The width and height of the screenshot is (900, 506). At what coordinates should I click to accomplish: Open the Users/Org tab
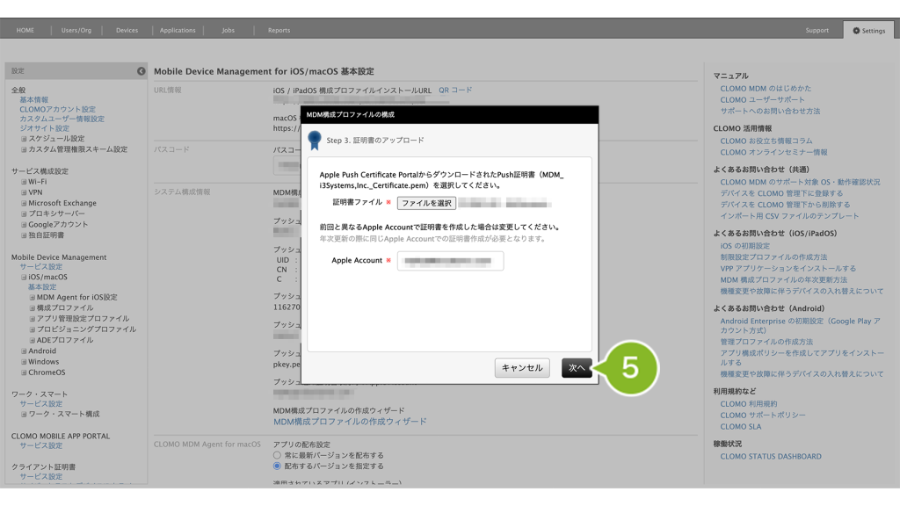(x=76, y=30)
